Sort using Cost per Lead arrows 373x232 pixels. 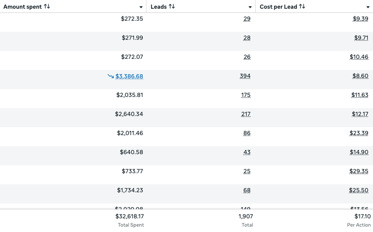click(302, 7)
